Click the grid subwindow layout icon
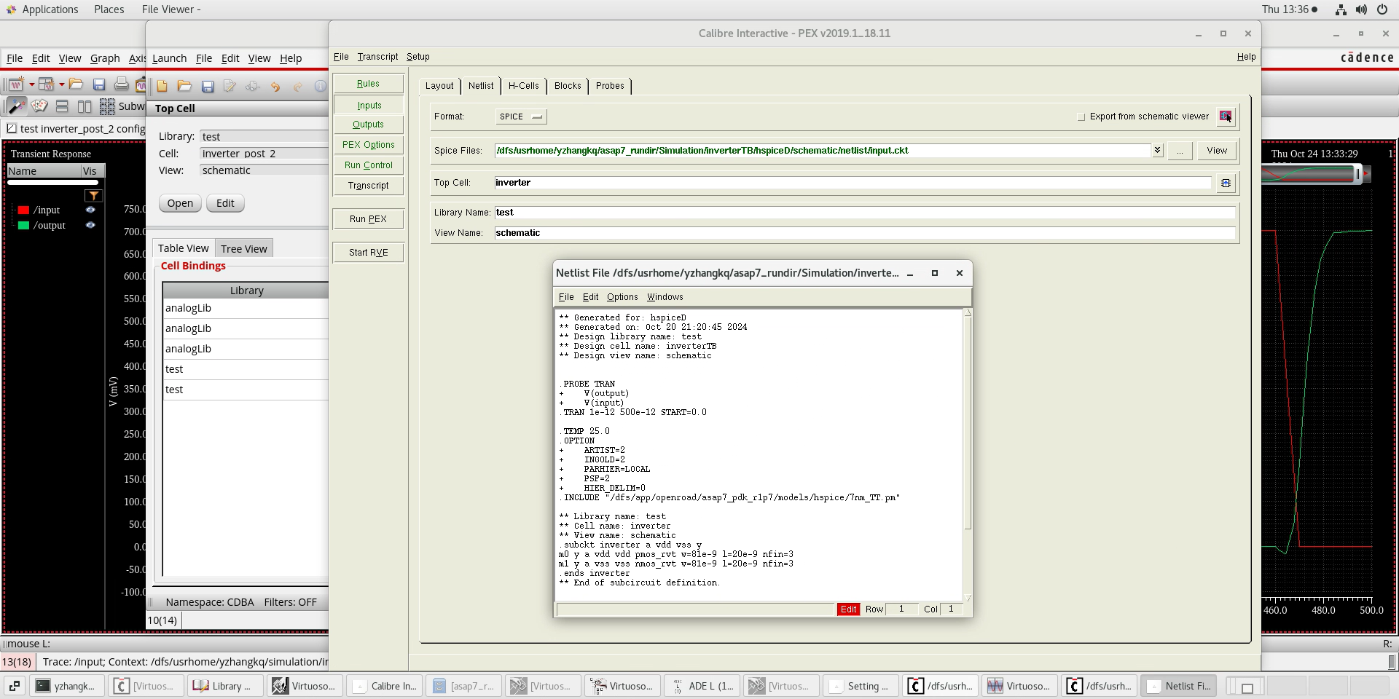Image resolution: width=1399 pixels, height=699 pixels. pos(107,106)
